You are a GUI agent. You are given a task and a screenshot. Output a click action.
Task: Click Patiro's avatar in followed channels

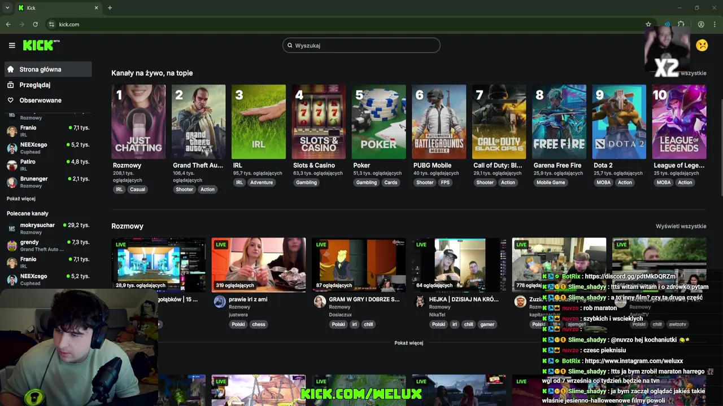12,165
